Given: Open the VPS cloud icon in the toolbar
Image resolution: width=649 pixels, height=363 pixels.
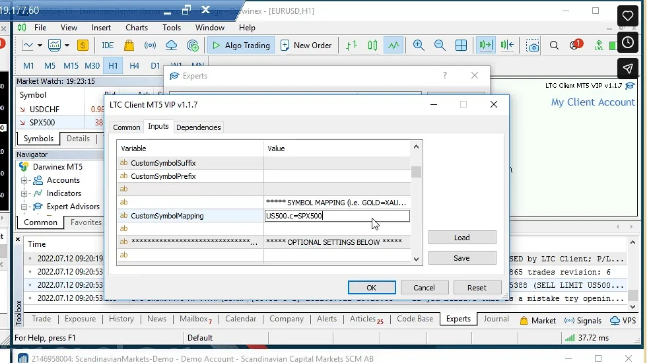Looking at the screenshot, I should tap(172, 45).
